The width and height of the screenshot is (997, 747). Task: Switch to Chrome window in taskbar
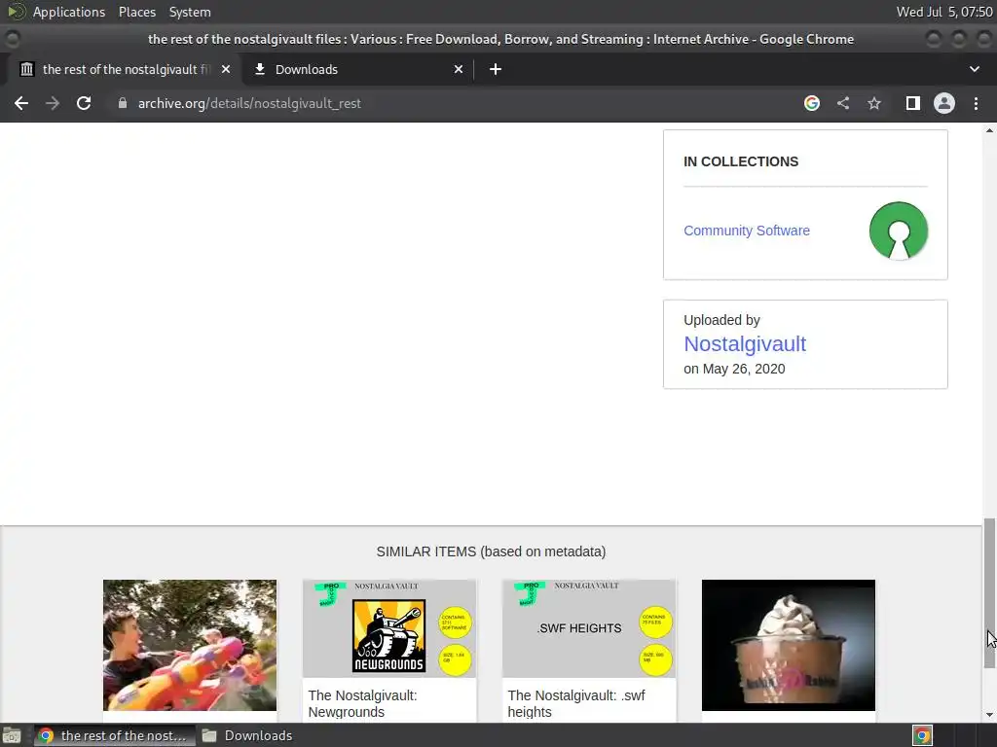[x=115, y=735]
